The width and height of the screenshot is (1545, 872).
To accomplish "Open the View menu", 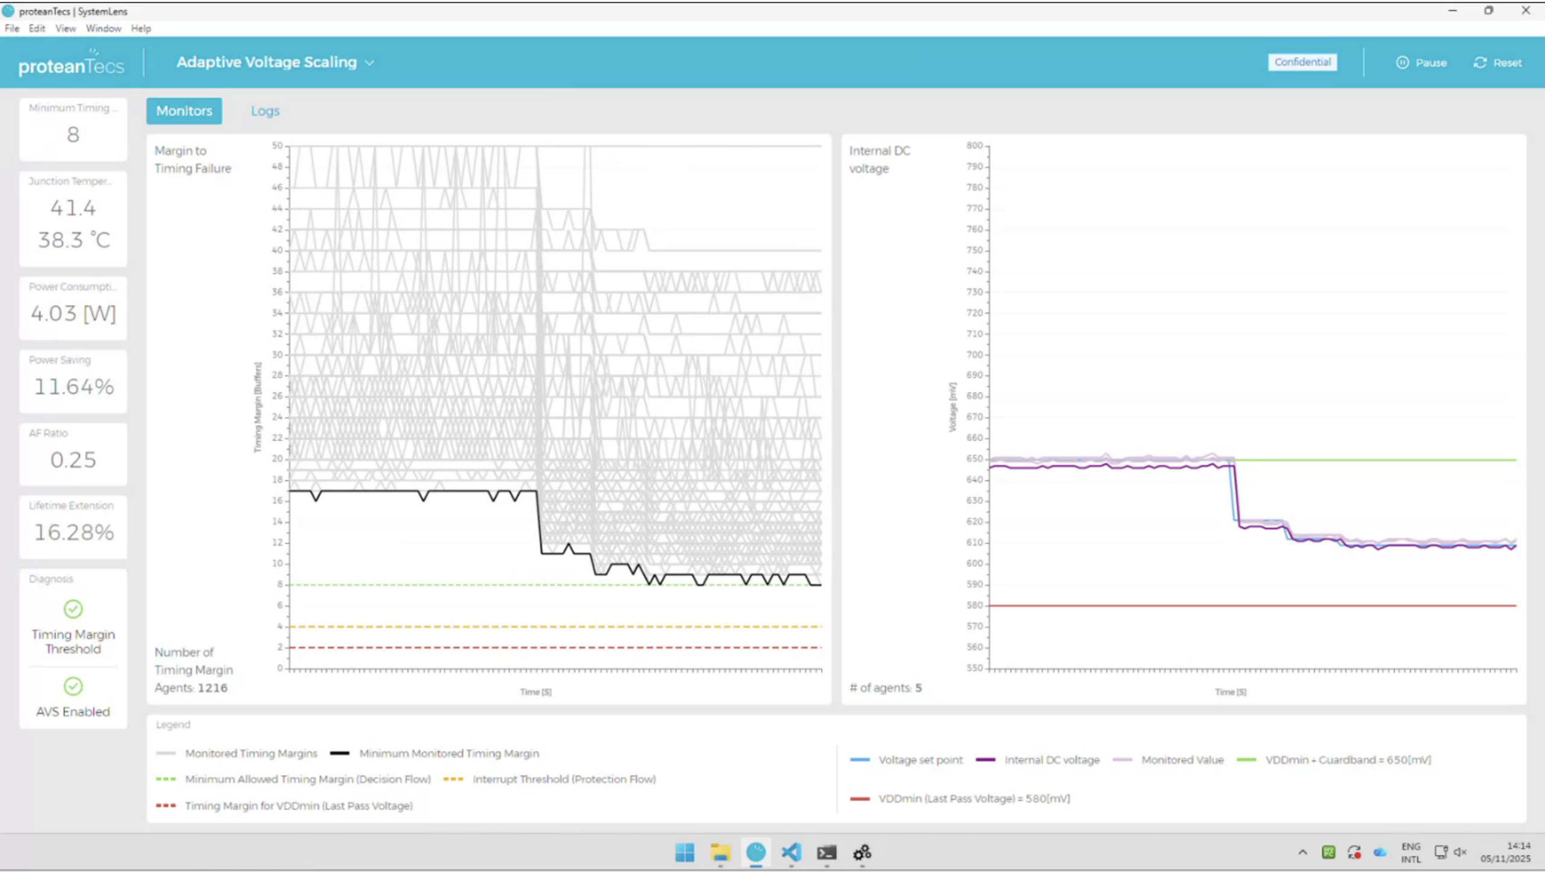I will pyautogui.click(x=65, y=28).
